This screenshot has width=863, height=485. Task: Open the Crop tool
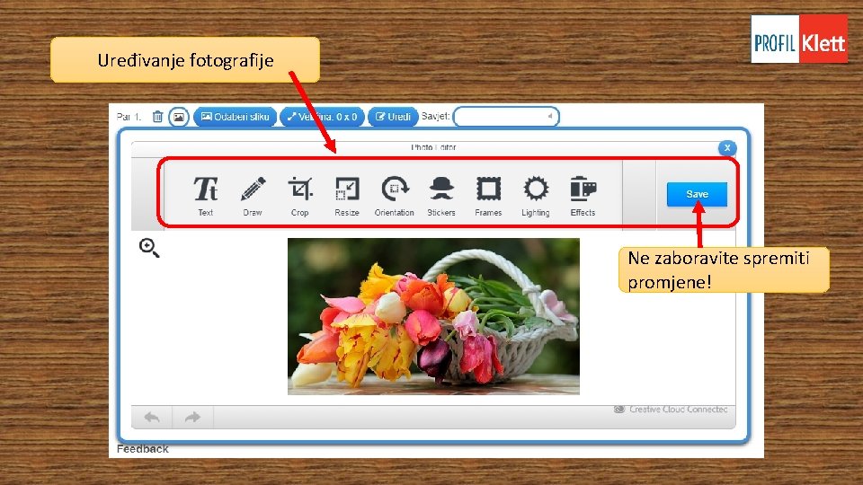(300, 196)
